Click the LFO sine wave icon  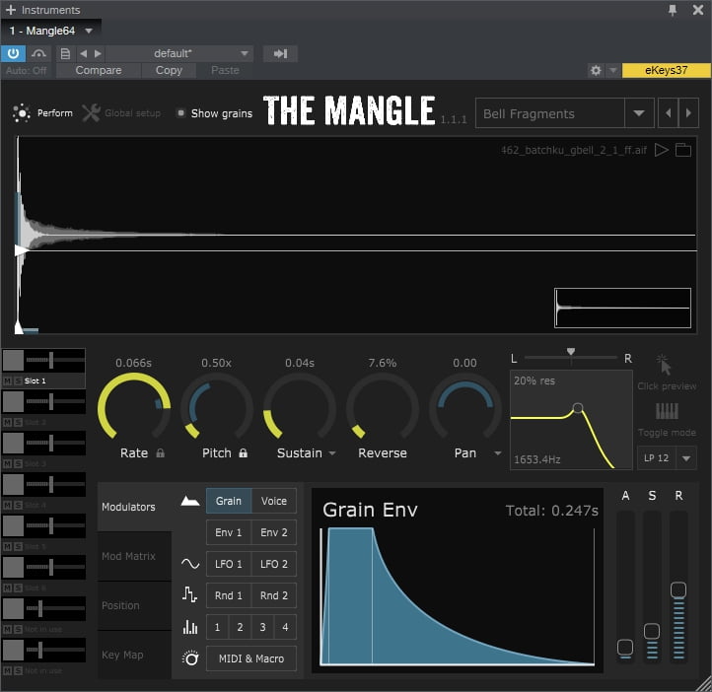click(x=190, y=564)
